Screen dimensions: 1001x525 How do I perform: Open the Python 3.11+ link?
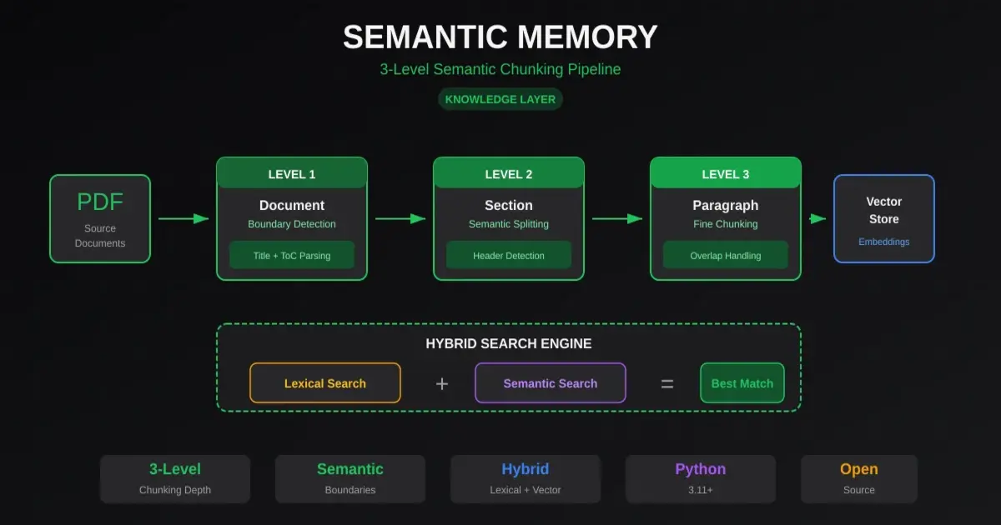click(x=701, y=478)
